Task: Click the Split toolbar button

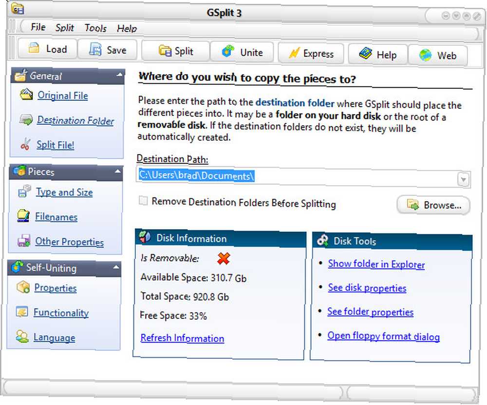Action: click(x=175, y=51)
